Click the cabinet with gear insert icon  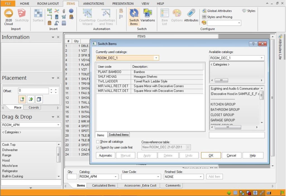(71, 17)
